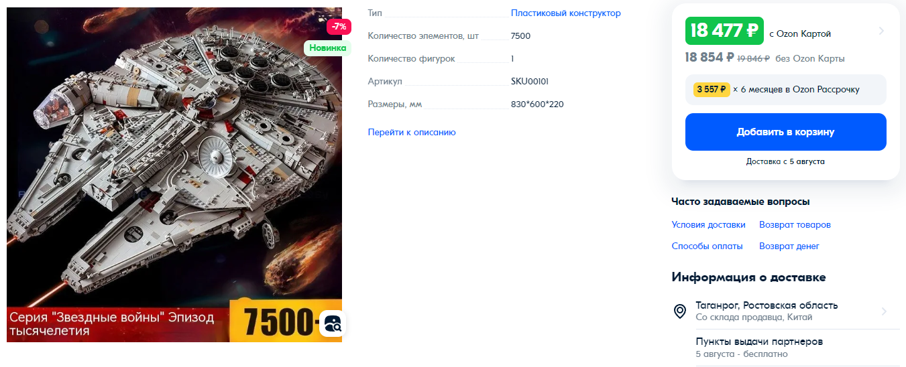Select Пункты выдачи партнеров delivery row
The image size is (906, 367).
(785, 348)
